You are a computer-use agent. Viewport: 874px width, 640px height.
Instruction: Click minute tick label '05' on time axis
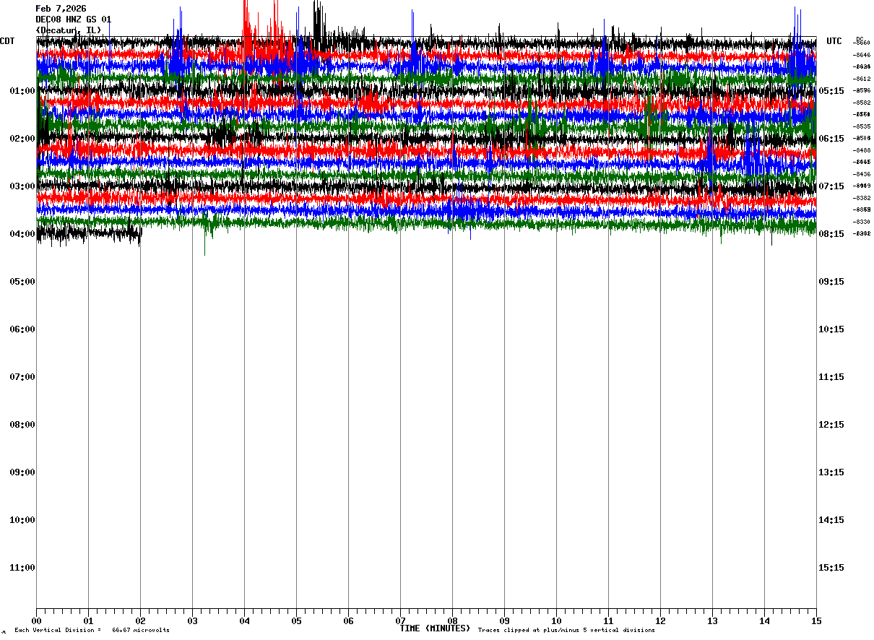point(296,620)
